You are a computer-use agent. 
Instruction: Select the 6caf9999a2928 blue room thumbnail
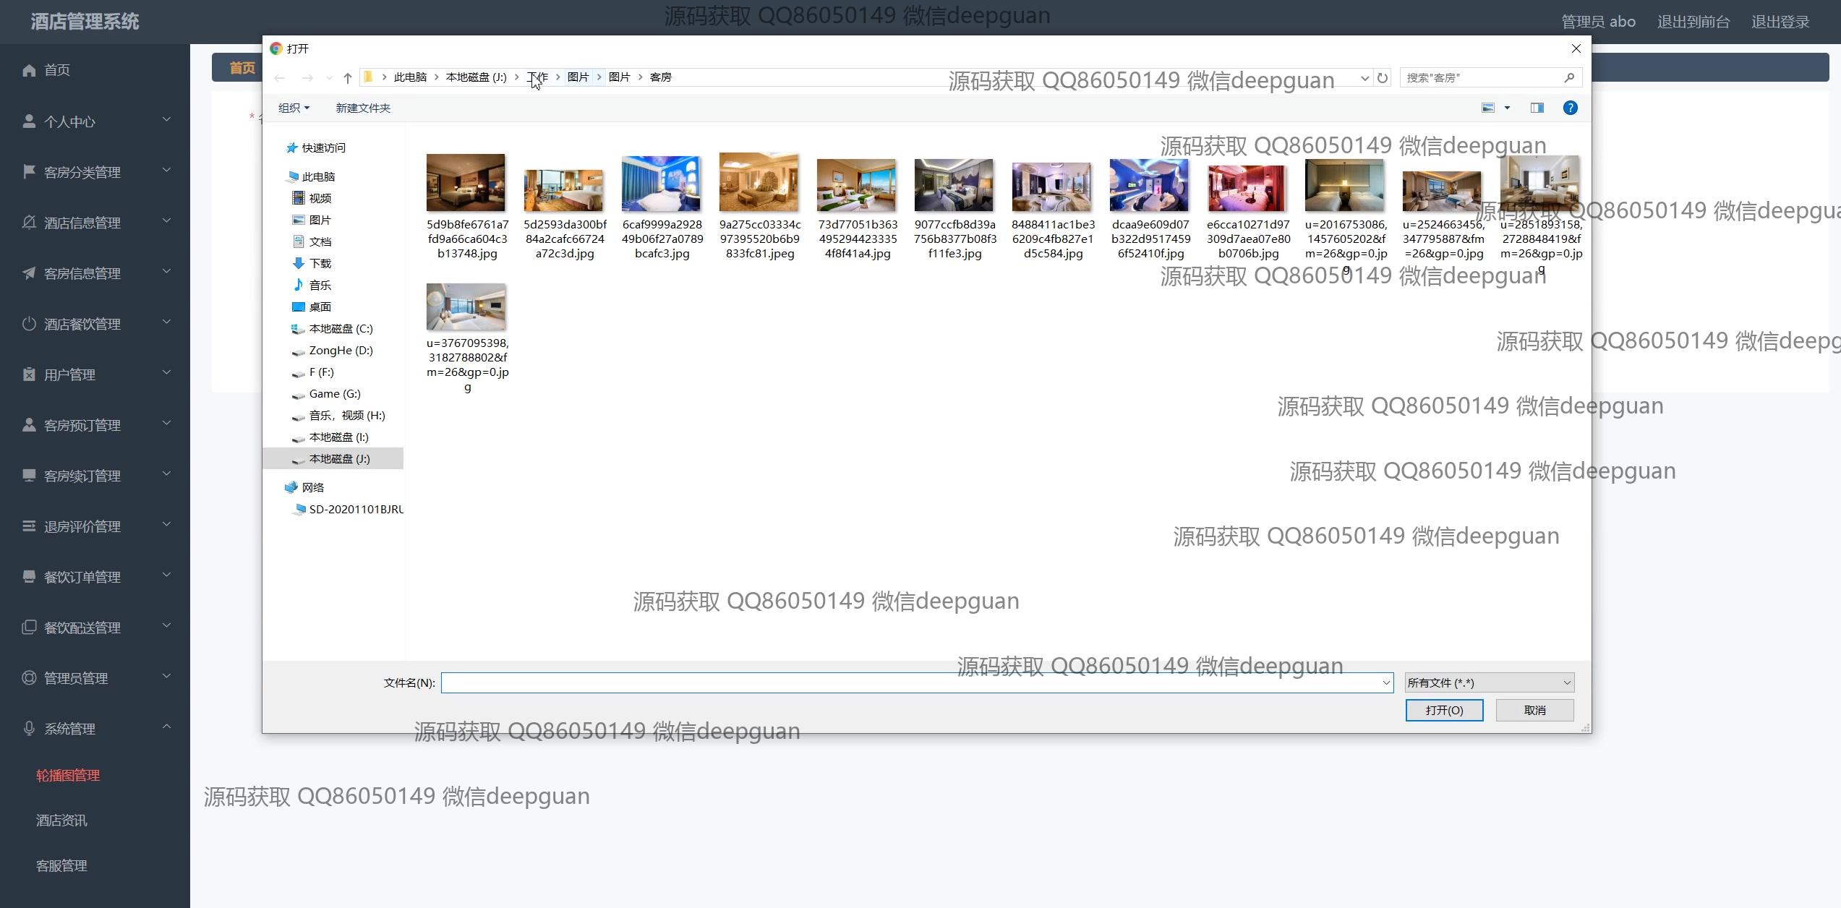point(661,184)
